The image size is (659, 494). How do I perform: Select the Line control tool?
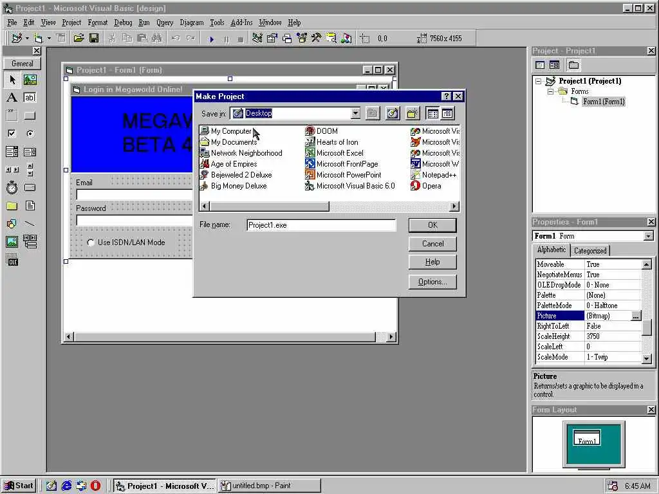pyautogui.click(x=30, y=223)
